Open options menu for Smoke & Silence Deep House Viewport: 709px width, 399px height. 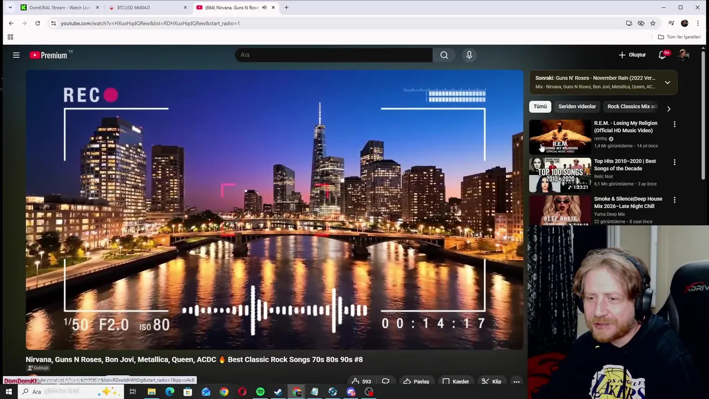[675, 199]
